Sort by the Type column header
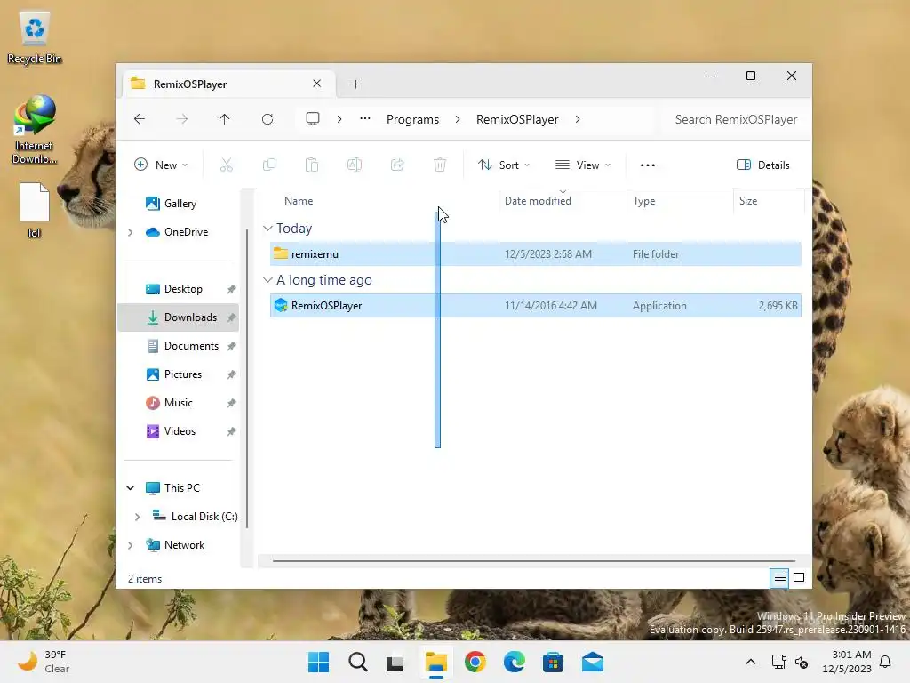 pos(680,201)
